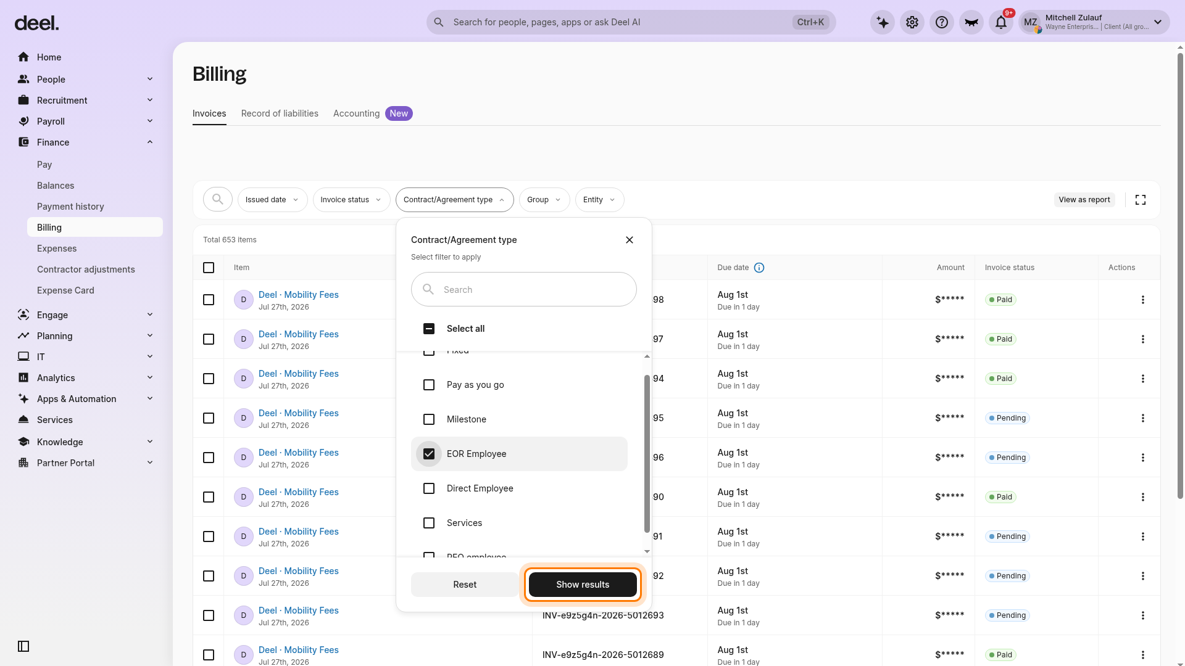Close the Contract/Agreement type filter popup
This screenshot has width=1185, height=666.
(x=630, y=240)
